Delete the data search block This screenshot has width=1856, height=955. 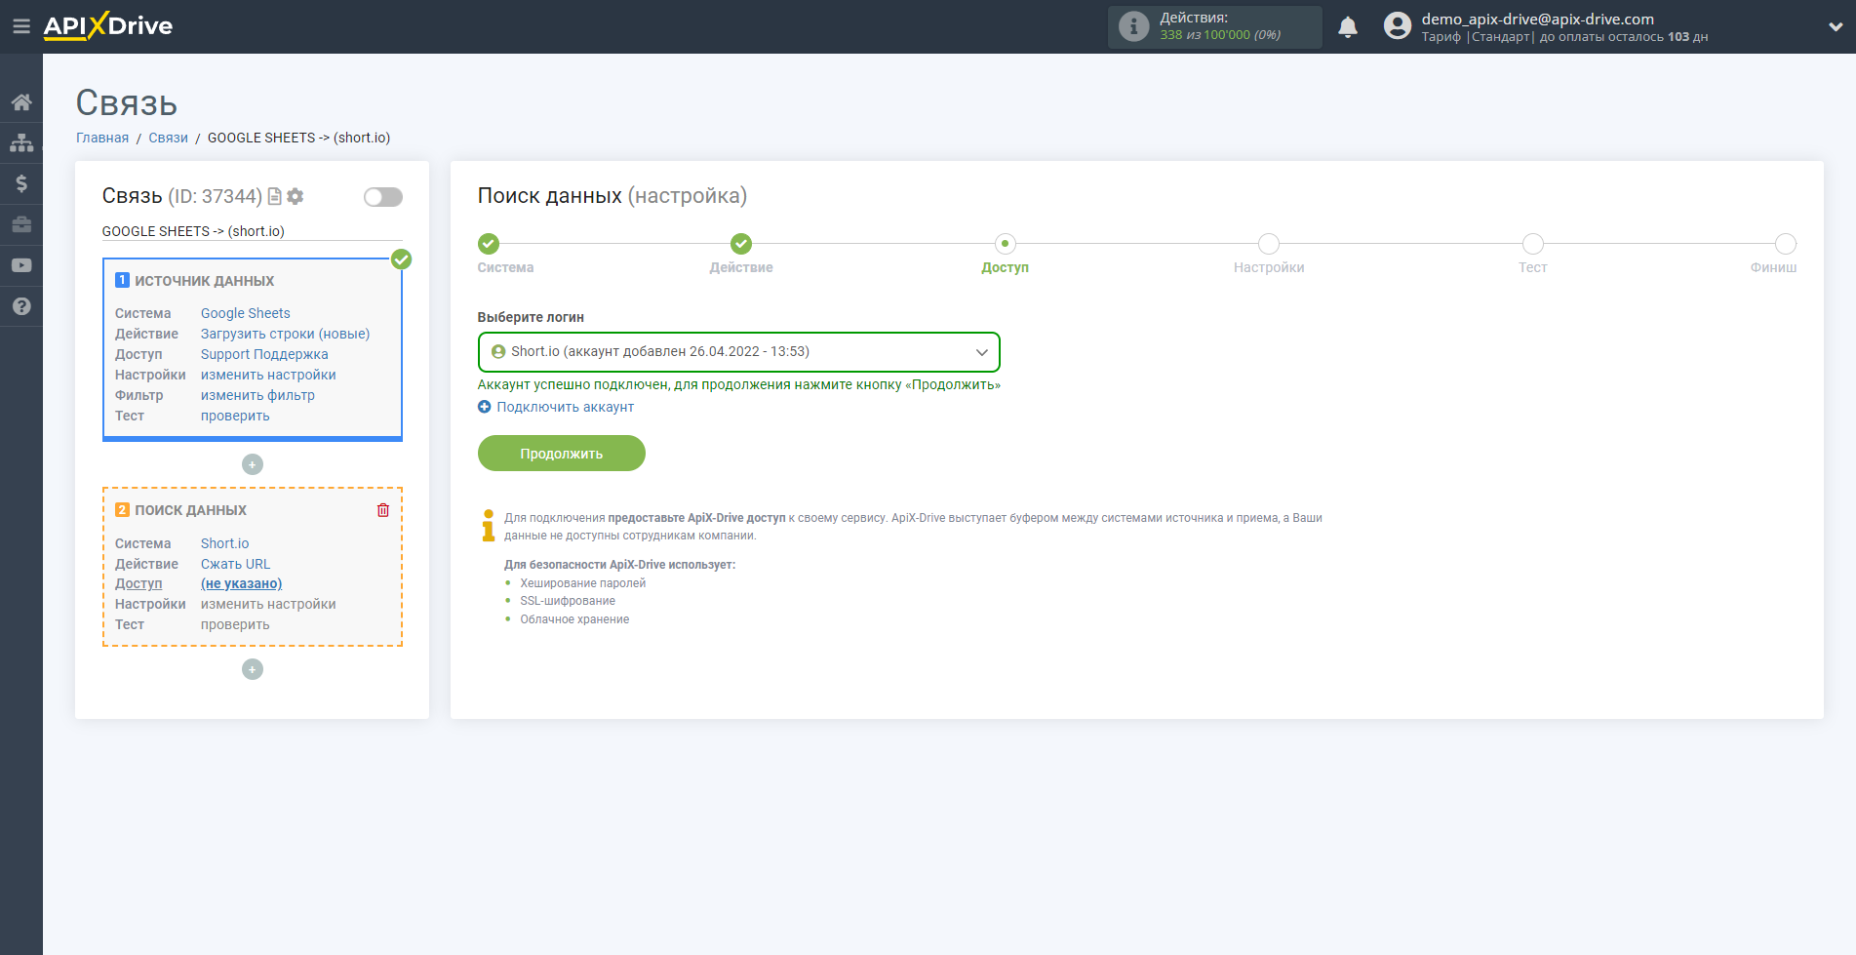(383, 510)
